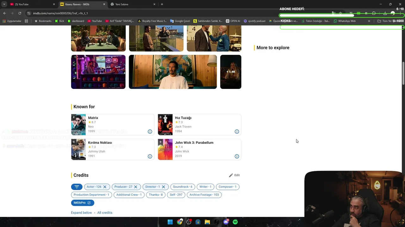Toggle the Production Department · 1 chip
This screenshot has height=227, width=405.
coord(91,195)
